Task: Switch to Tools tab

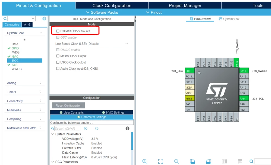Action: tap(246, 5)
